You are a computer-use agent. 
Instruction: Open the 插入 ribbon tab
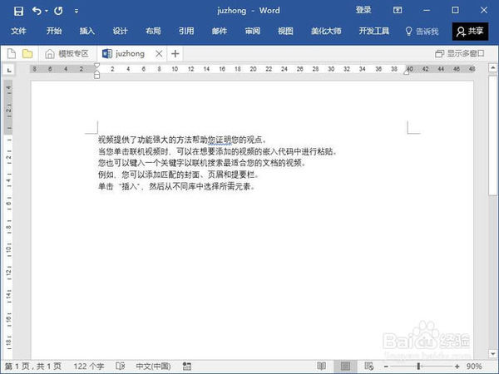tap(86, 31)
